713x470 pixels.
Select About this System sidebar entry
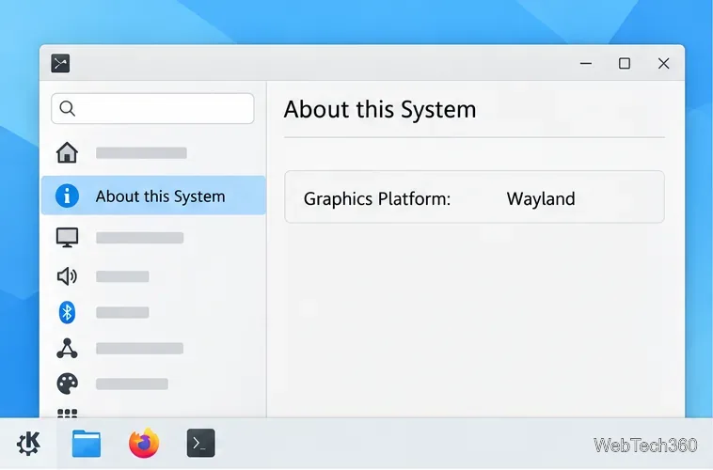click(x=153, y=196)
